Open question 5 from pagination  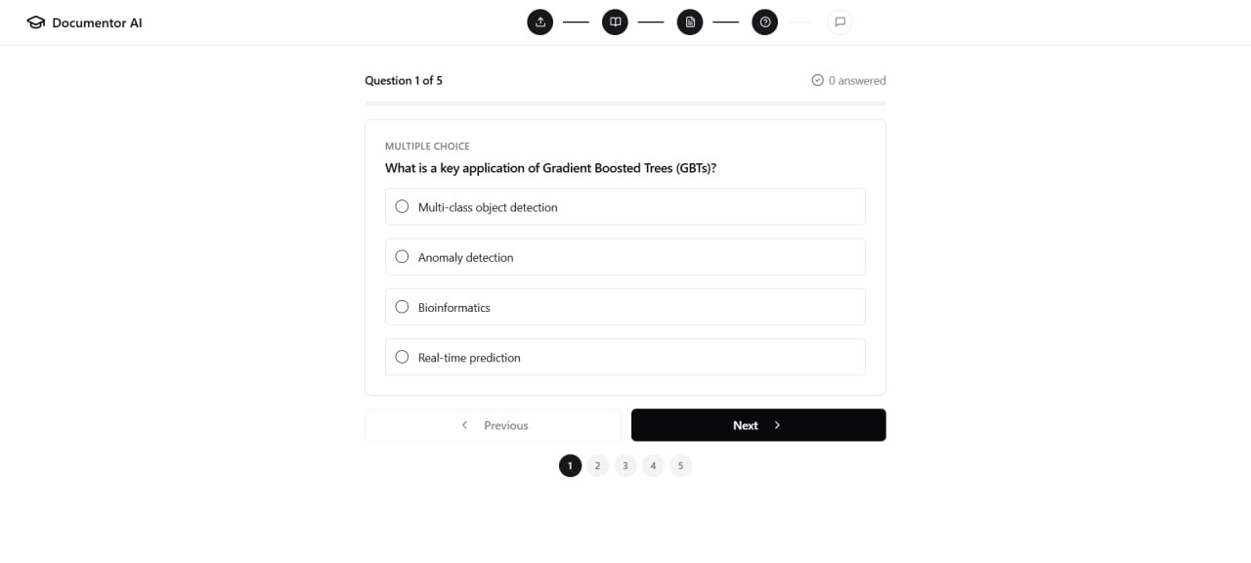click(681, 465)
